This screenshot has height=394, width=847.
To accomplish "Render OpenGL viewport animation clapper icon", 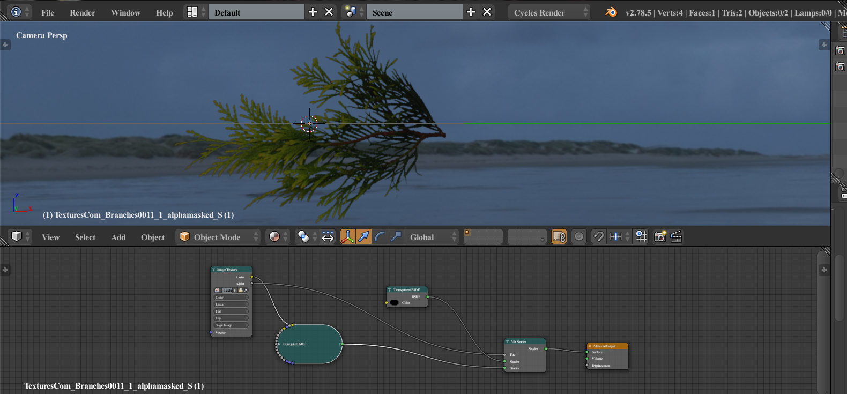I will click(676, 236).
